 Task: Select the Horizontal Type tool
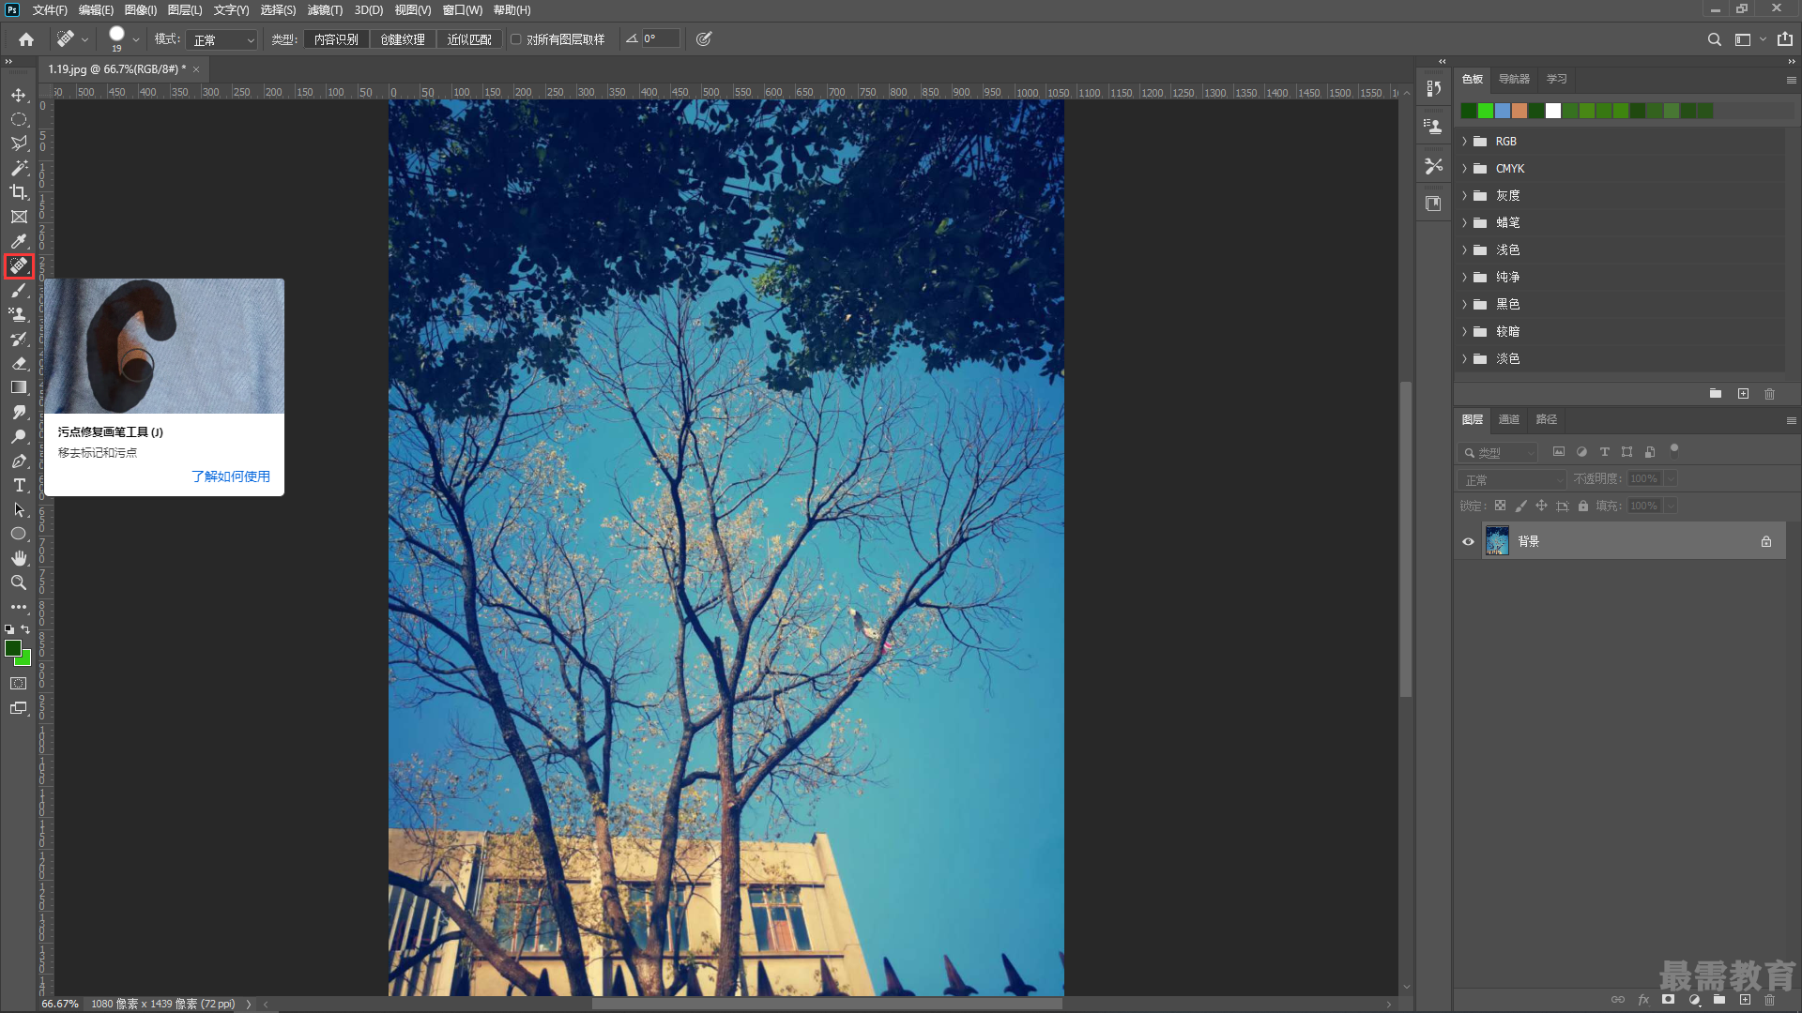[19, 485]
